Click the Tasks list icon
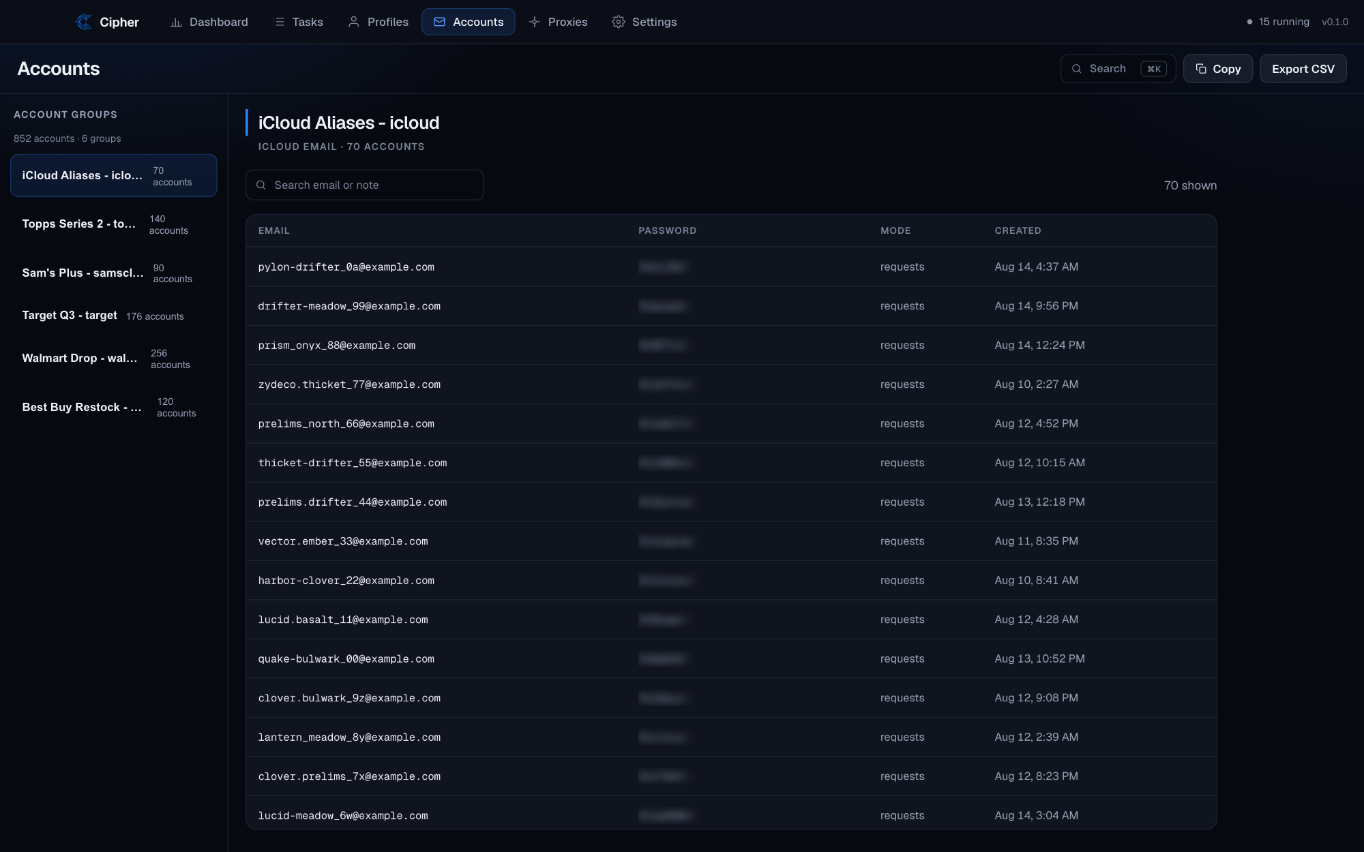Image resolution: width=1364 pixels, height=852 pixels. coord(279,22)
